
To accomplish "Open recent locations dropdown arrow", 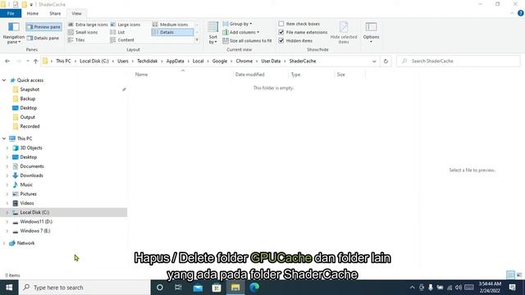I will point(27,61).
